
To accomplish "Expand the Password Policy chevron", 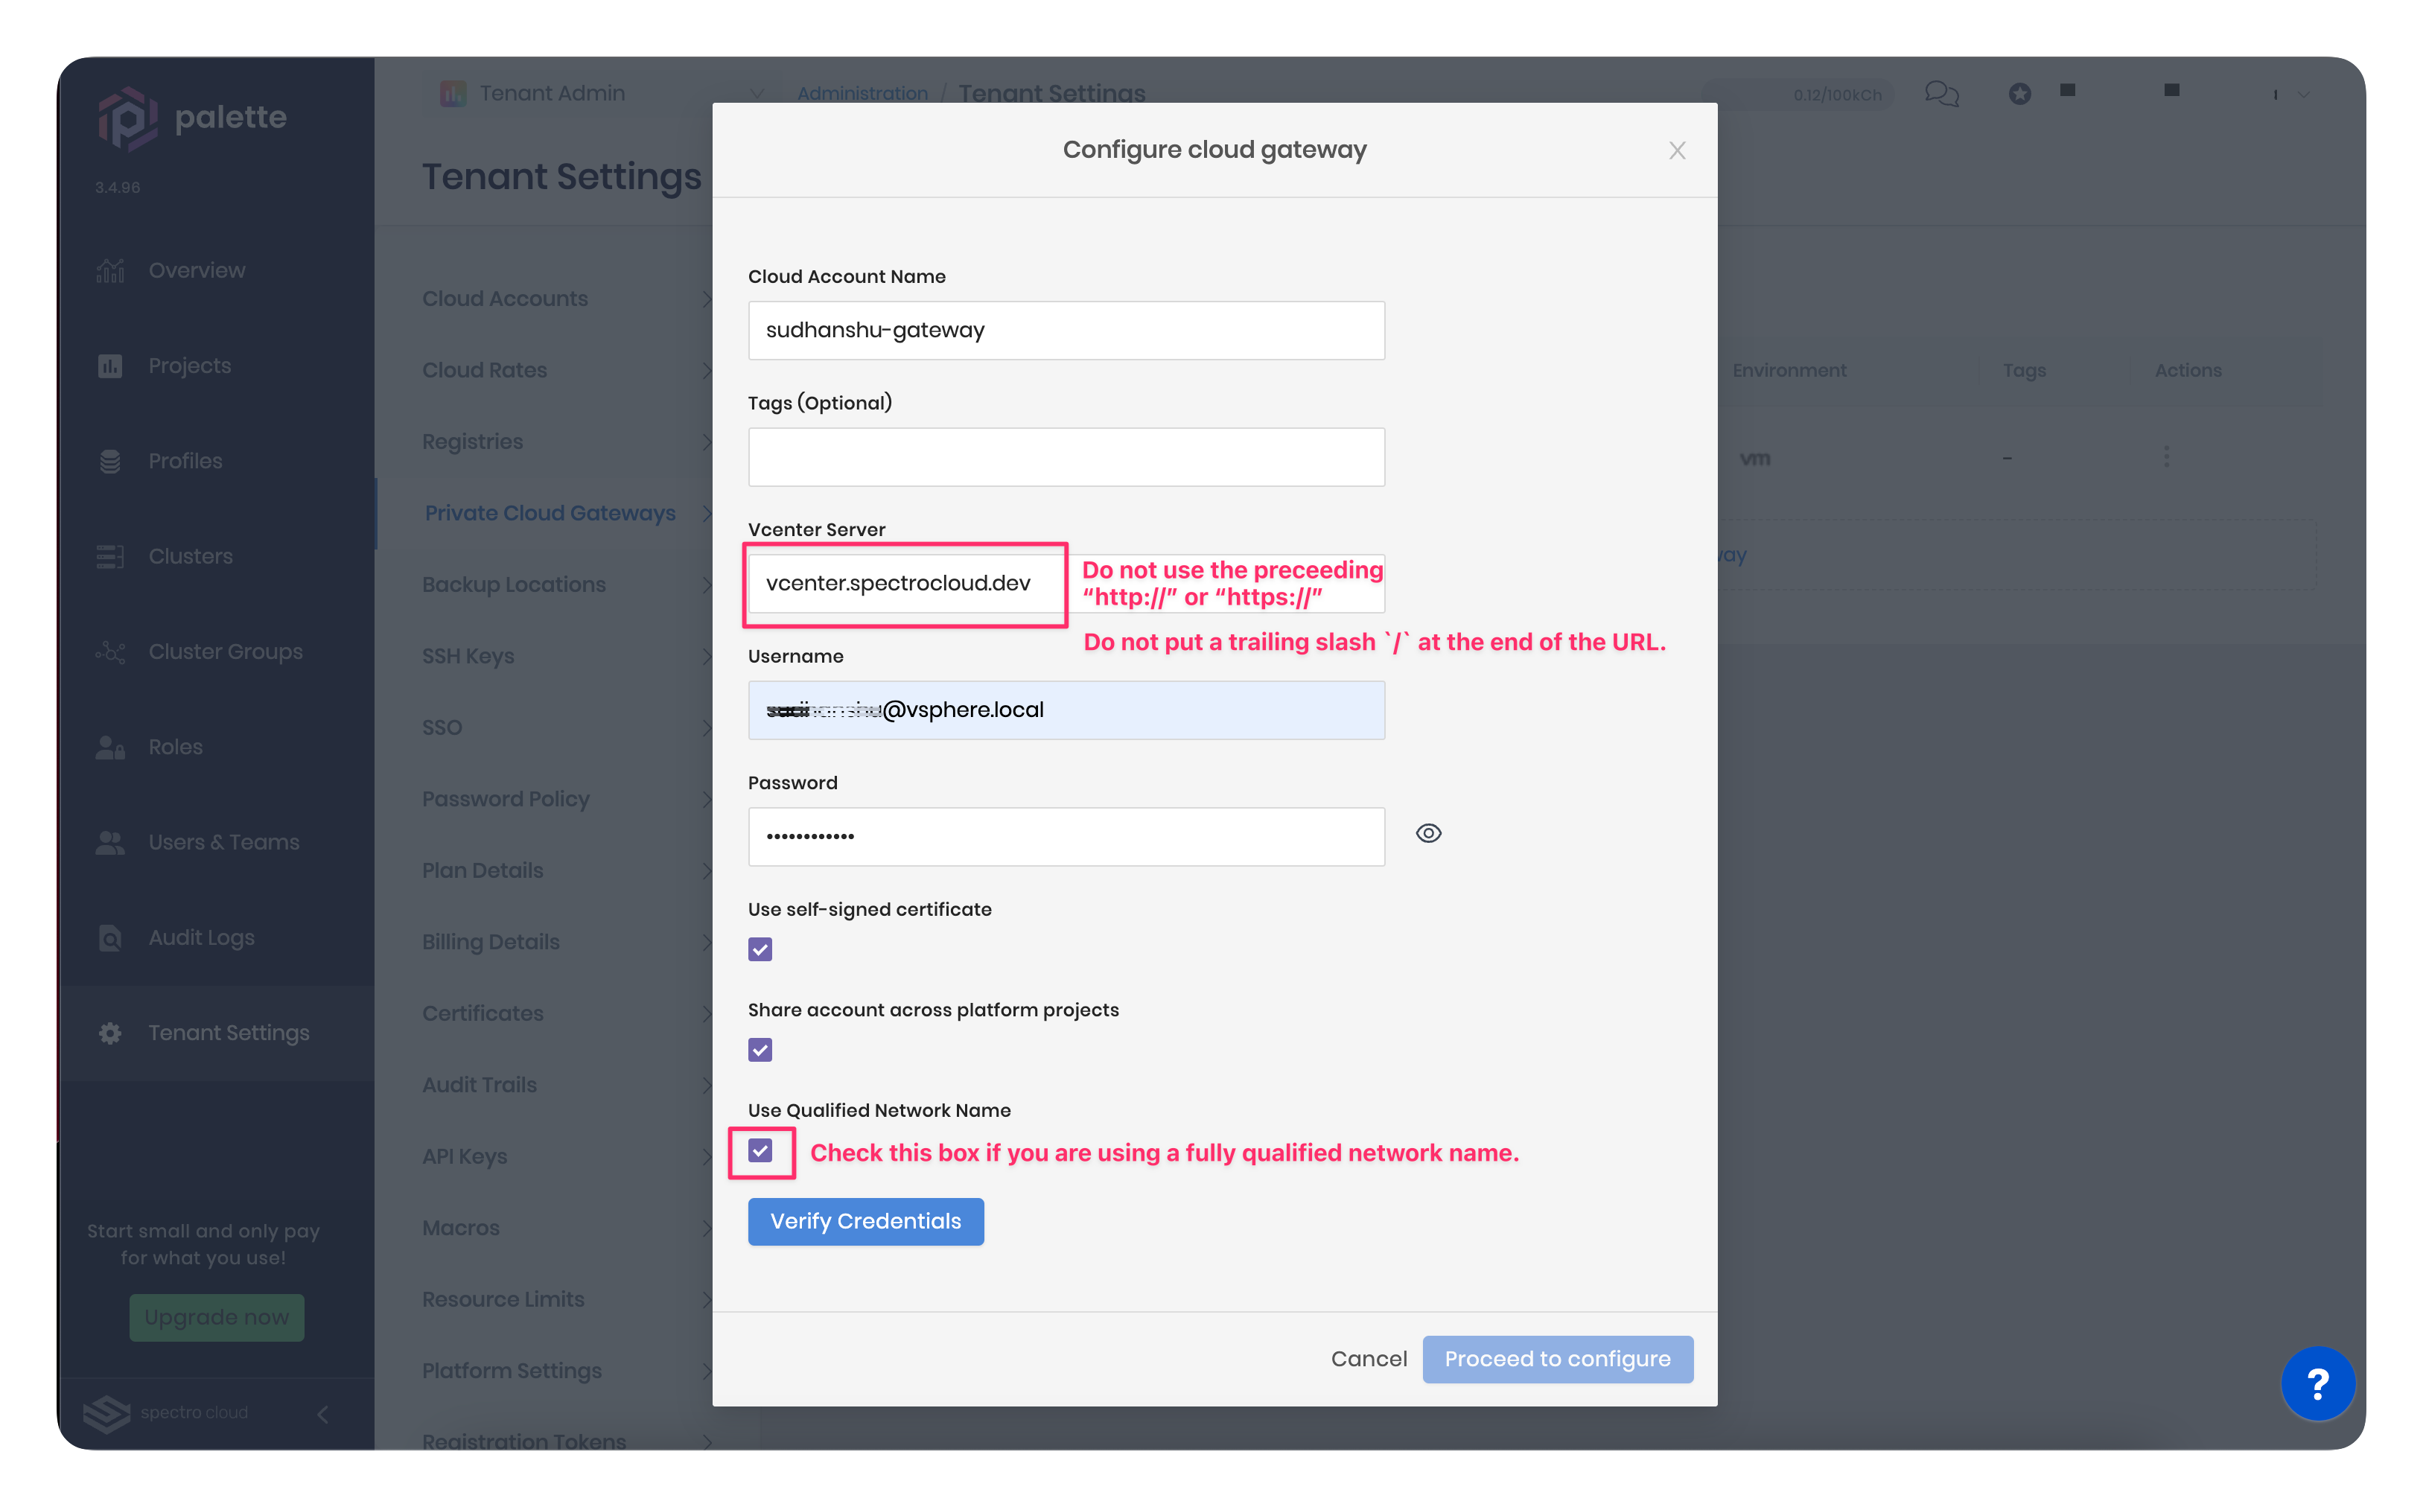I will coord(706,800).
